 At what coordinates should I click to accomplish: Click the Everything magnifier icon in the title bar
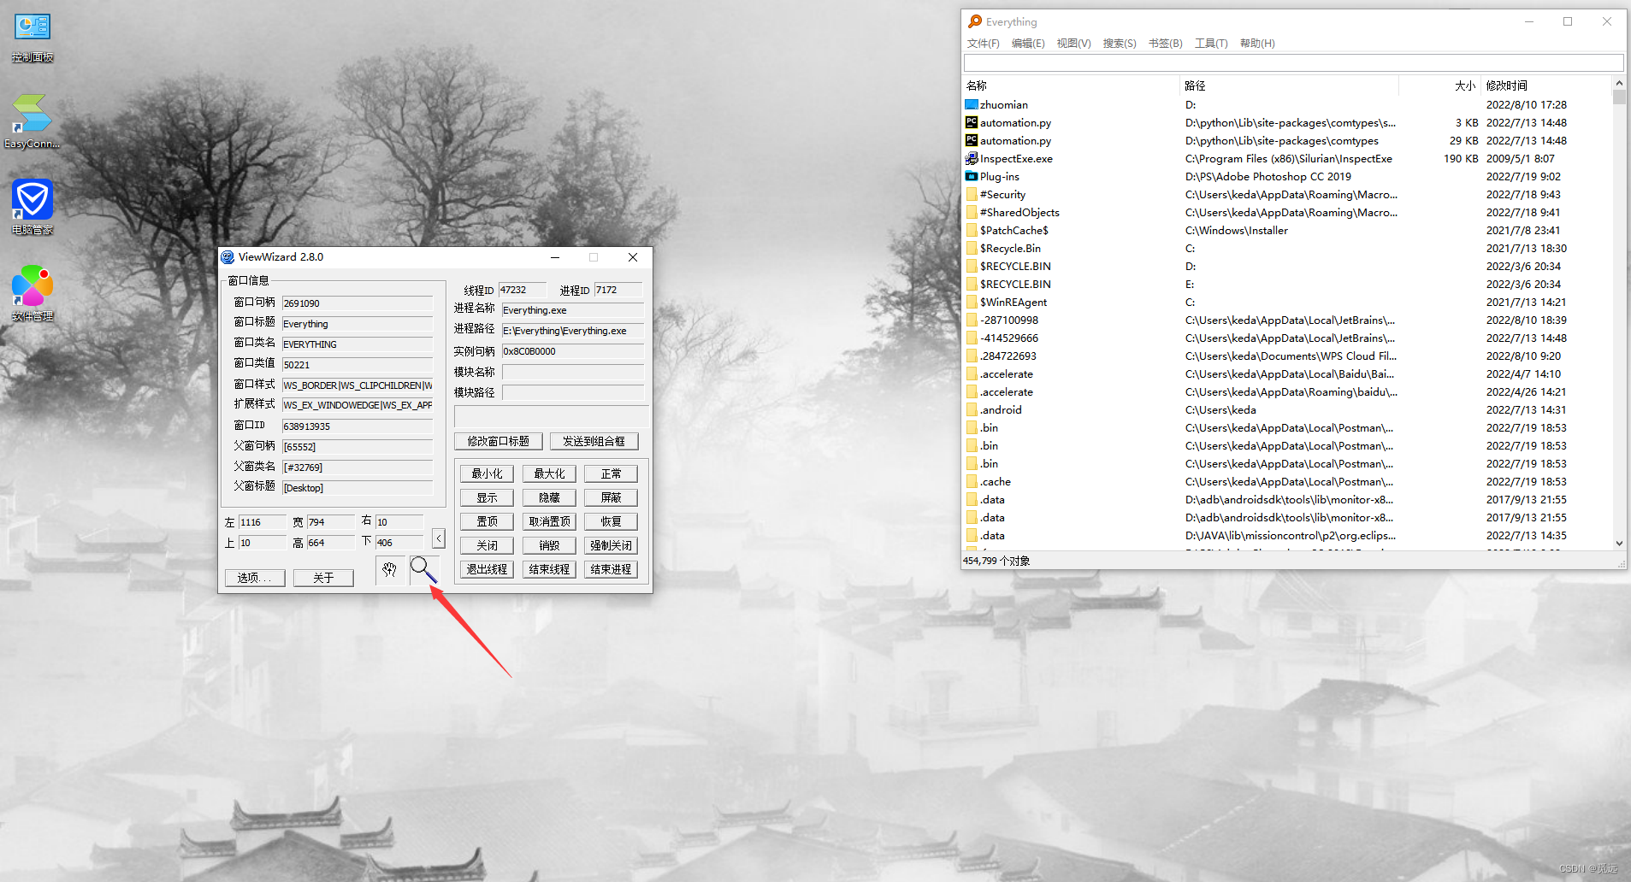[x=974, y=21]
